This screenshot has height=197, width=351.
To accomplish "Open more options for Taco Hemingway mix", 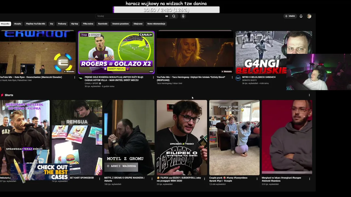I will [x=232, y=77].
